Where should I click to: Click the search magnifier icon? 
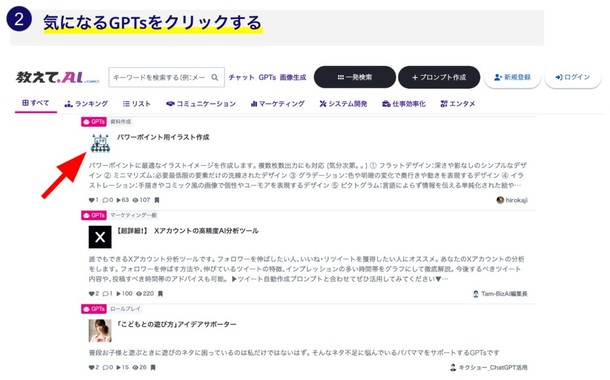[215, 77]
